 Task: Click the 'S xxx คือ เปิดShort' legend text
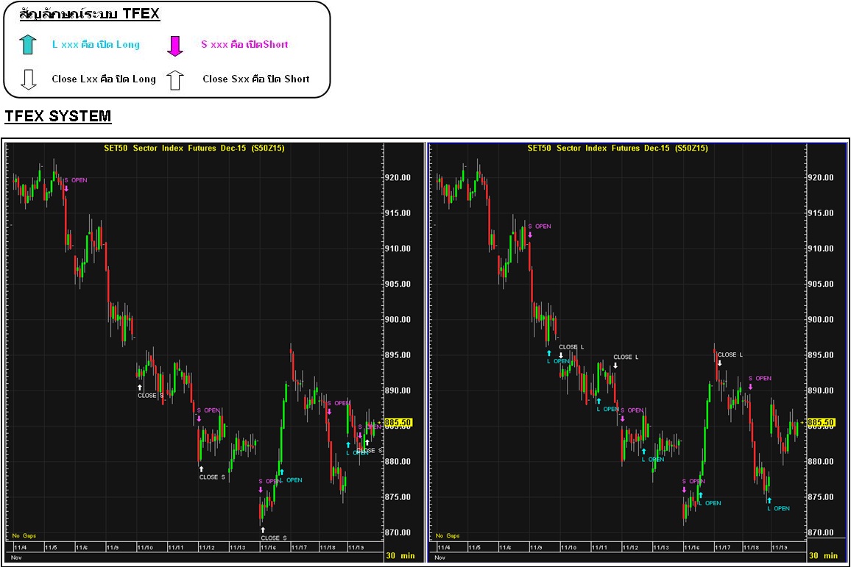[244, 44]
